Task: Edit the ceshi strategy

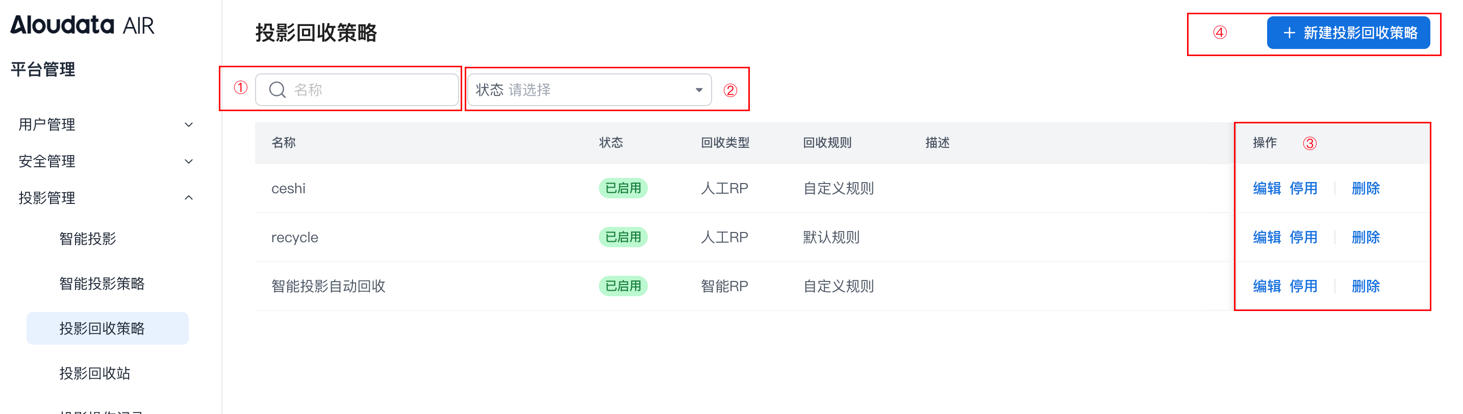Action: point(1267,189)
